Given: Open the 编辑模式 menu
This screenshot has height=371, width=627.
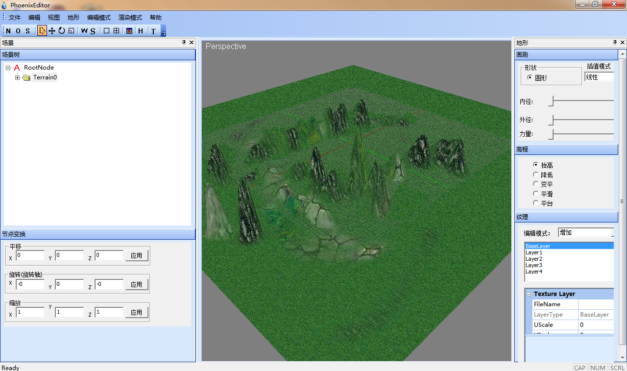Looking at the screenshot, I should [x=99, y=17].
